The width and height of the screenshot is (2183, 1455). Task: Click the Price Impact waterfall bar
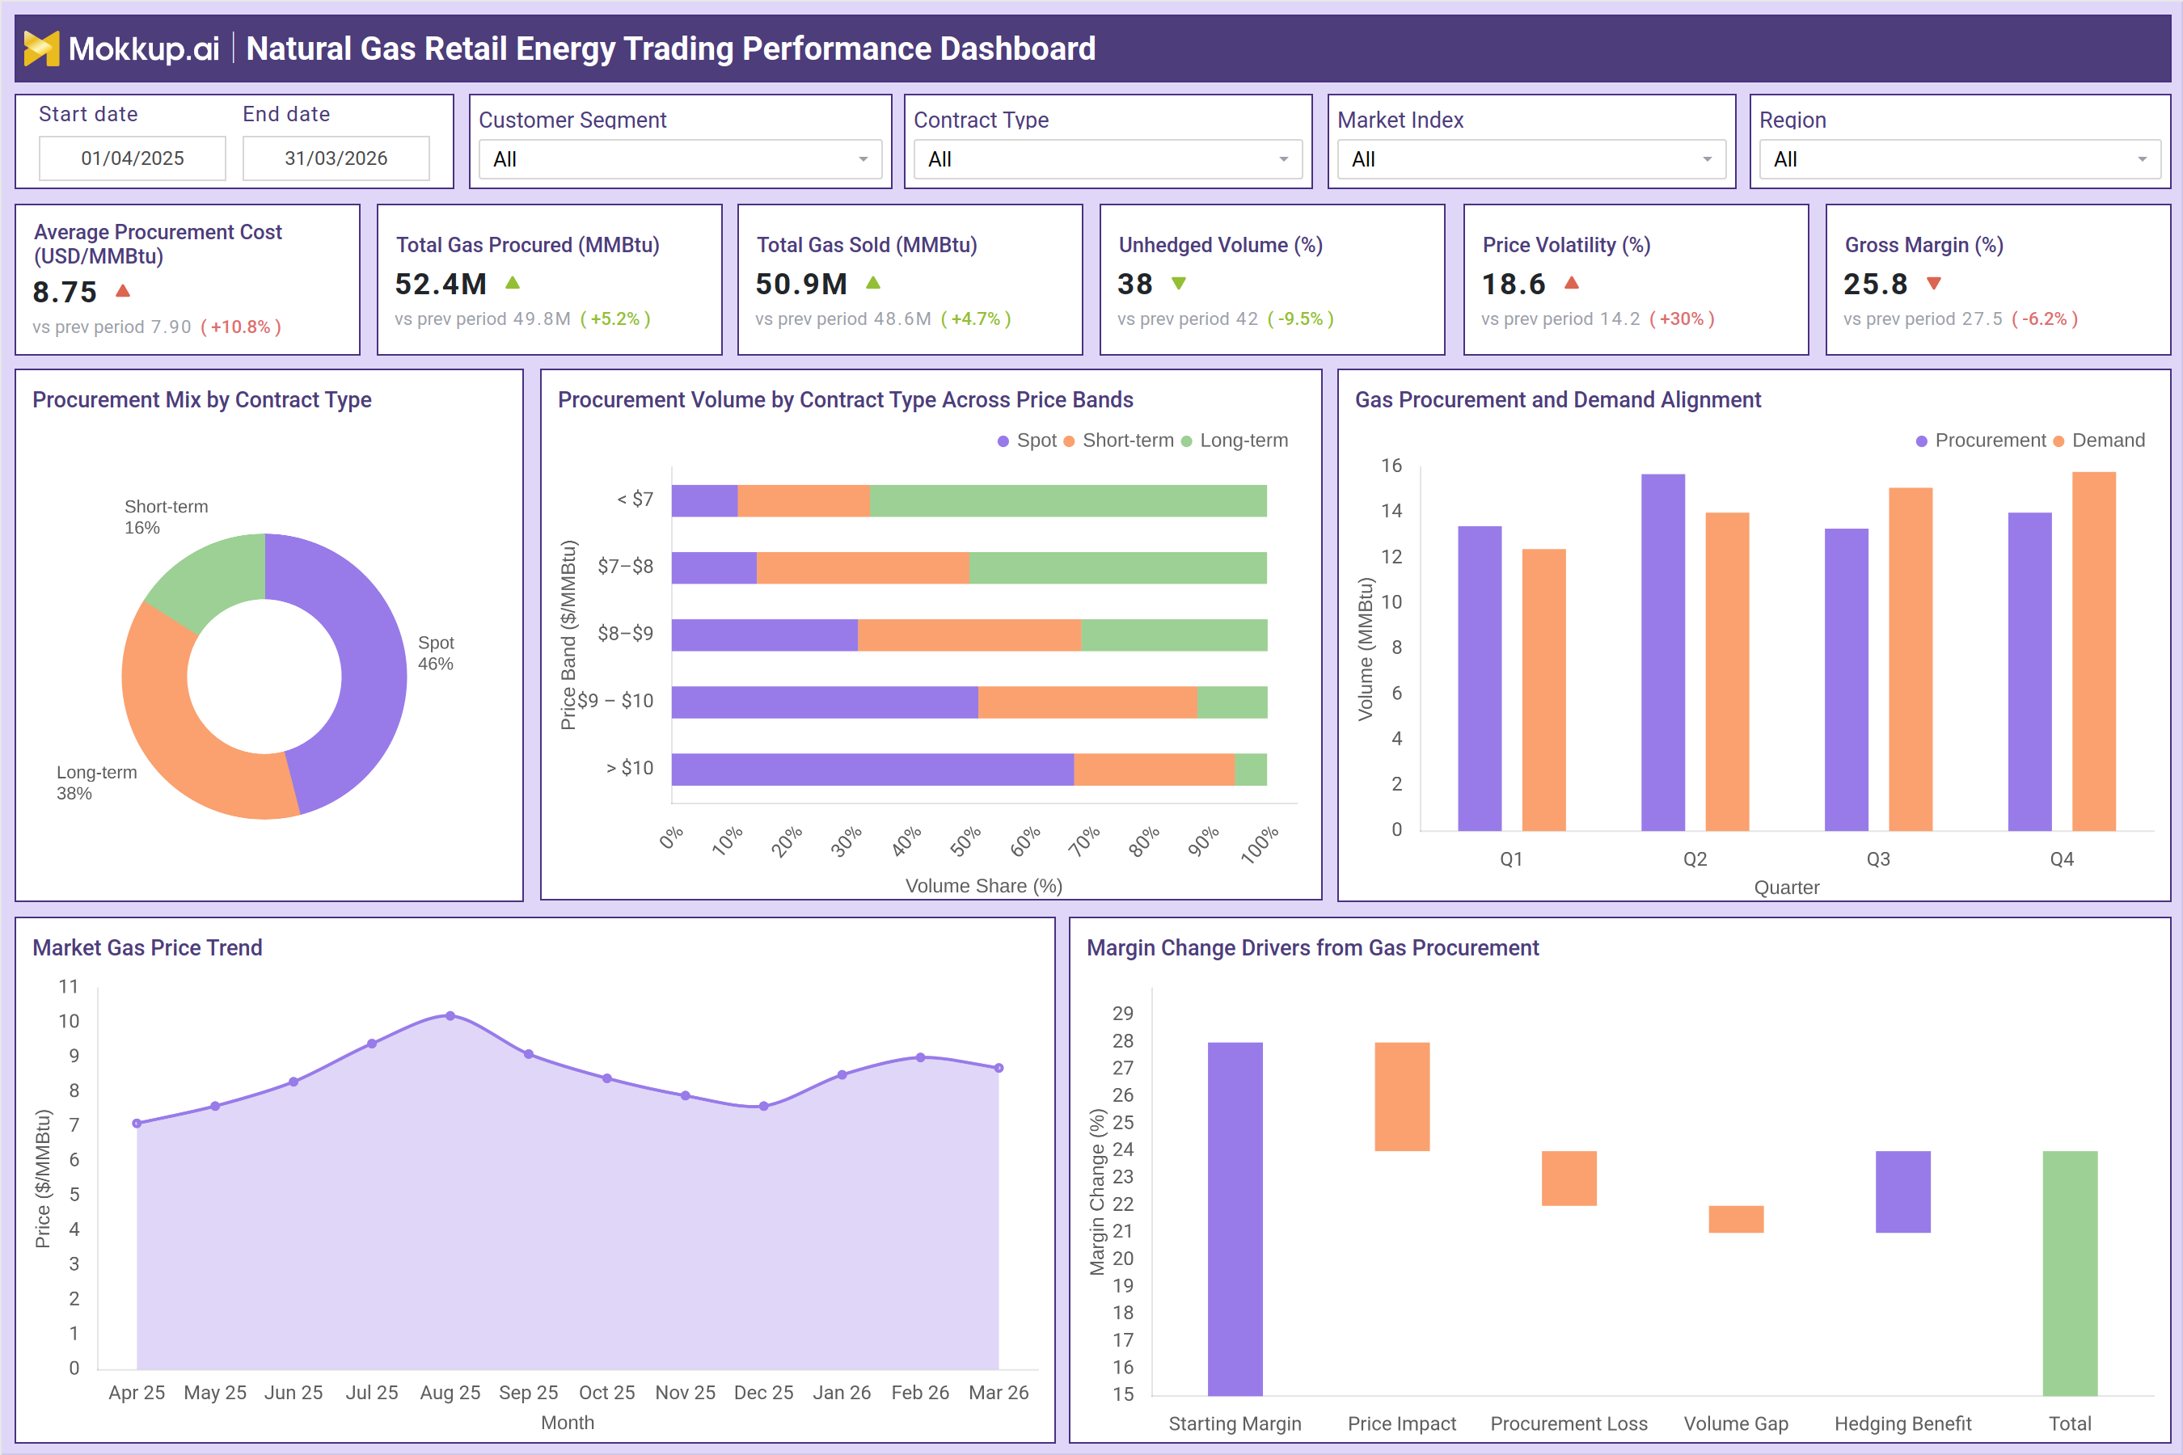1403,1097
